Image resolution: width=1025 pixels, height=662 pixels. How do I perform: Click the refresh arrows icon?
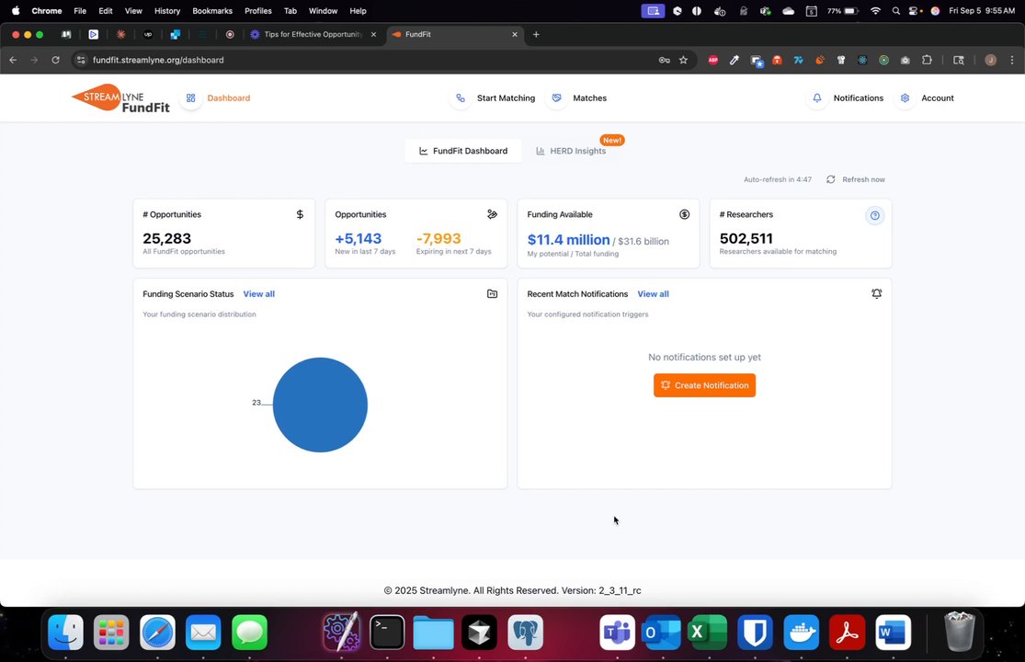click(x=831, y=179)
